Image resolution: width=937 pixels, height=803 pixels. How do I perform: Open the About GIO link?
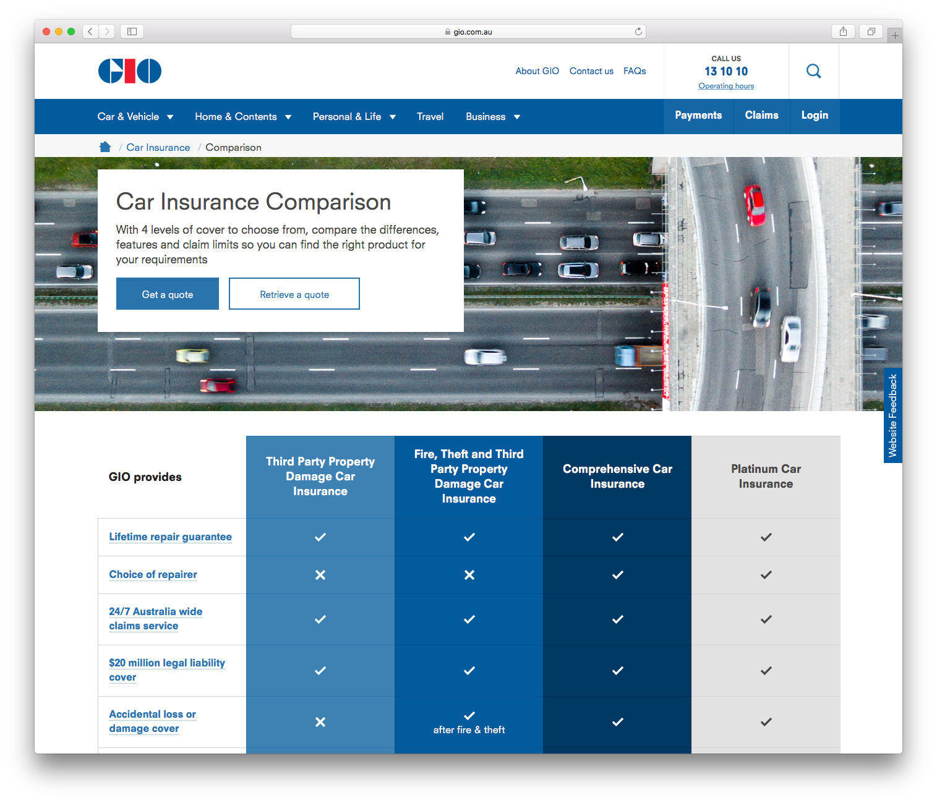pyautogui.click(x=537, y=71)
